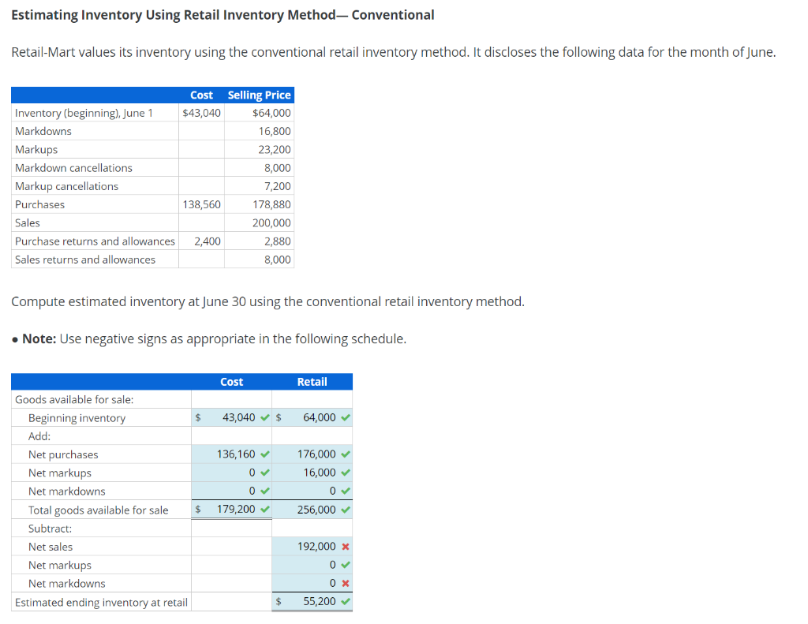Screen dimensions: 808x624
Task: Click the 138,560 purchases cost value
Action: [201, 204]
